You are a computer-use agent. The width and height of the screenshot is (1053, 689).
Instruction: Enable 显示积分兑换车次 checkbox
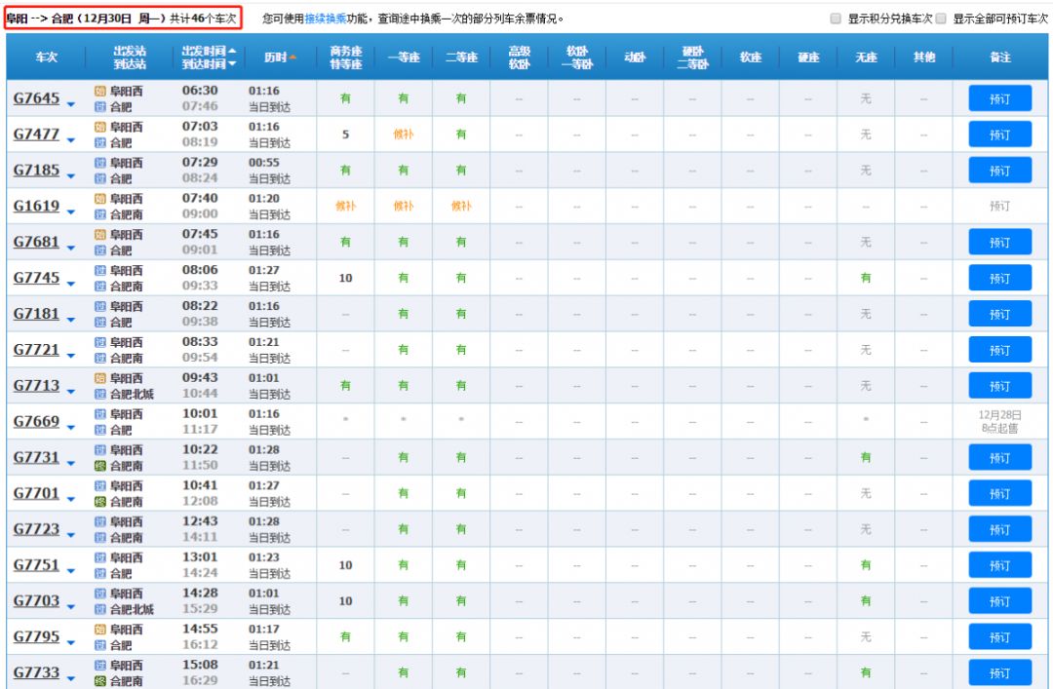pos(835,19)
